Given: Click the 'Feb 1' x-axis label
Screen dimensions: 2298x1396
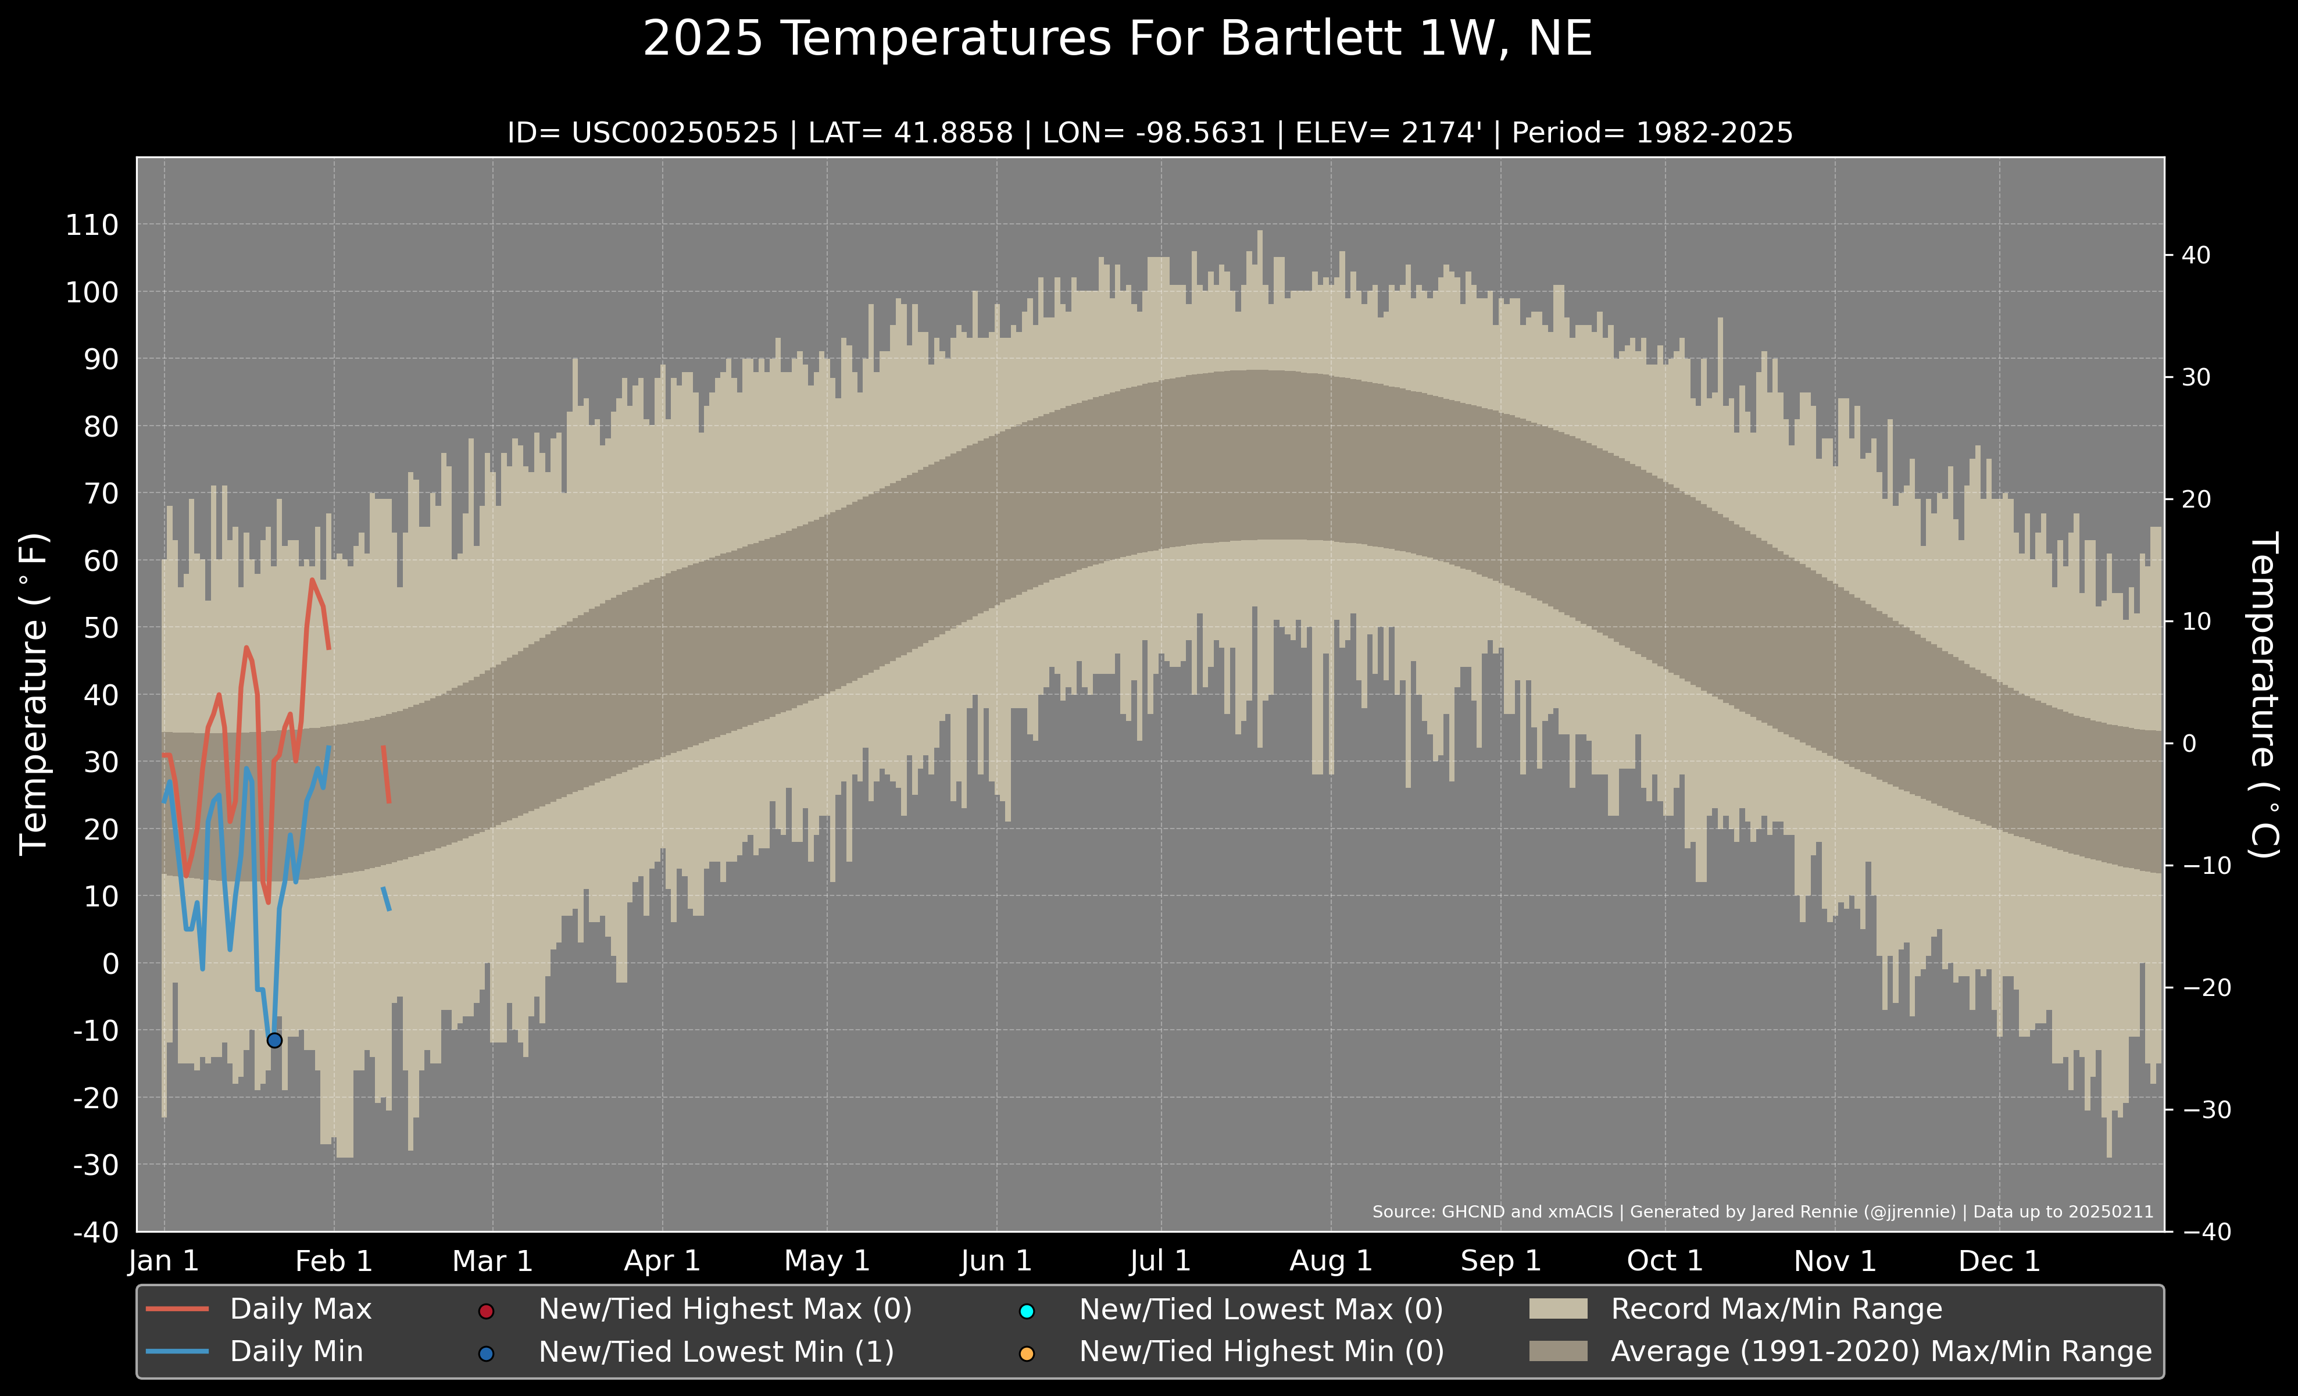Looking at the screenshot, I should tap(334, 1261).
